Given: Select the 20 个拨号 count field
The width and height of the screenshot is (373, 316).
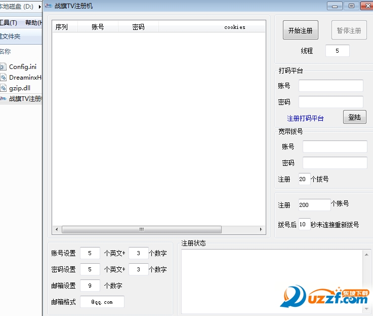Looking at the screenshot, I should [x=305, y=179].
